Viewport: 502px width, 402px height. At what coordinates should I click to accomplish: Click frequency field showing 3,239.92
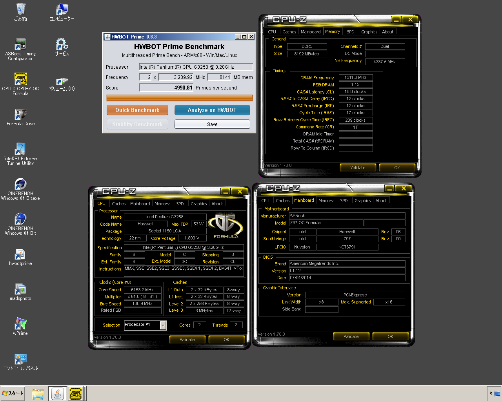coord(176,77)
